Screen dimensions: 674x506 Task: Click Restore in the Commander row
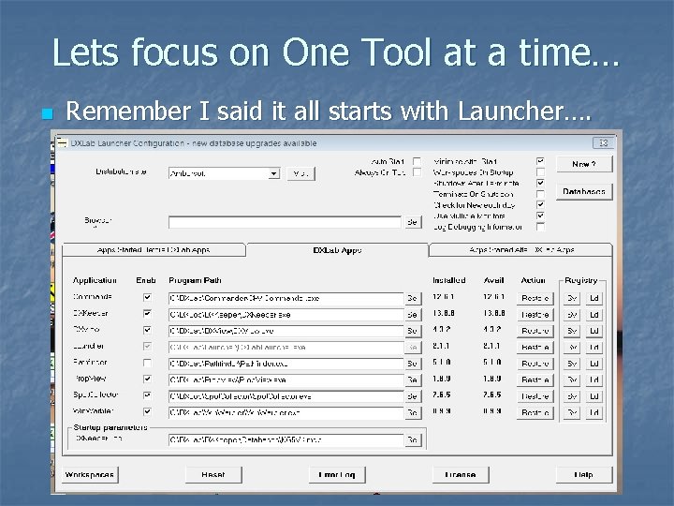535,298
